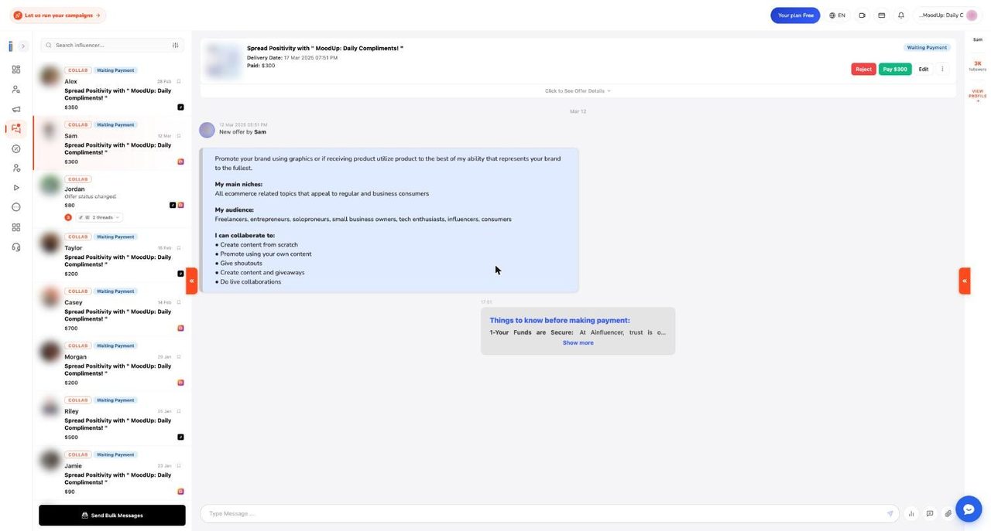991x531 pixels.
Task: Open the blue live chat widget
Action: tap(969, 509)
